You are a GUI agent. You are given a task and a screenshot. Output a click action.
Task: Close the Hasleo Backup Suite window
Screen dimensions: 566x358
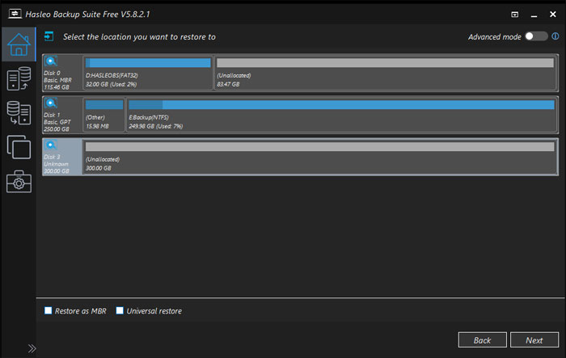coord(552,14)
